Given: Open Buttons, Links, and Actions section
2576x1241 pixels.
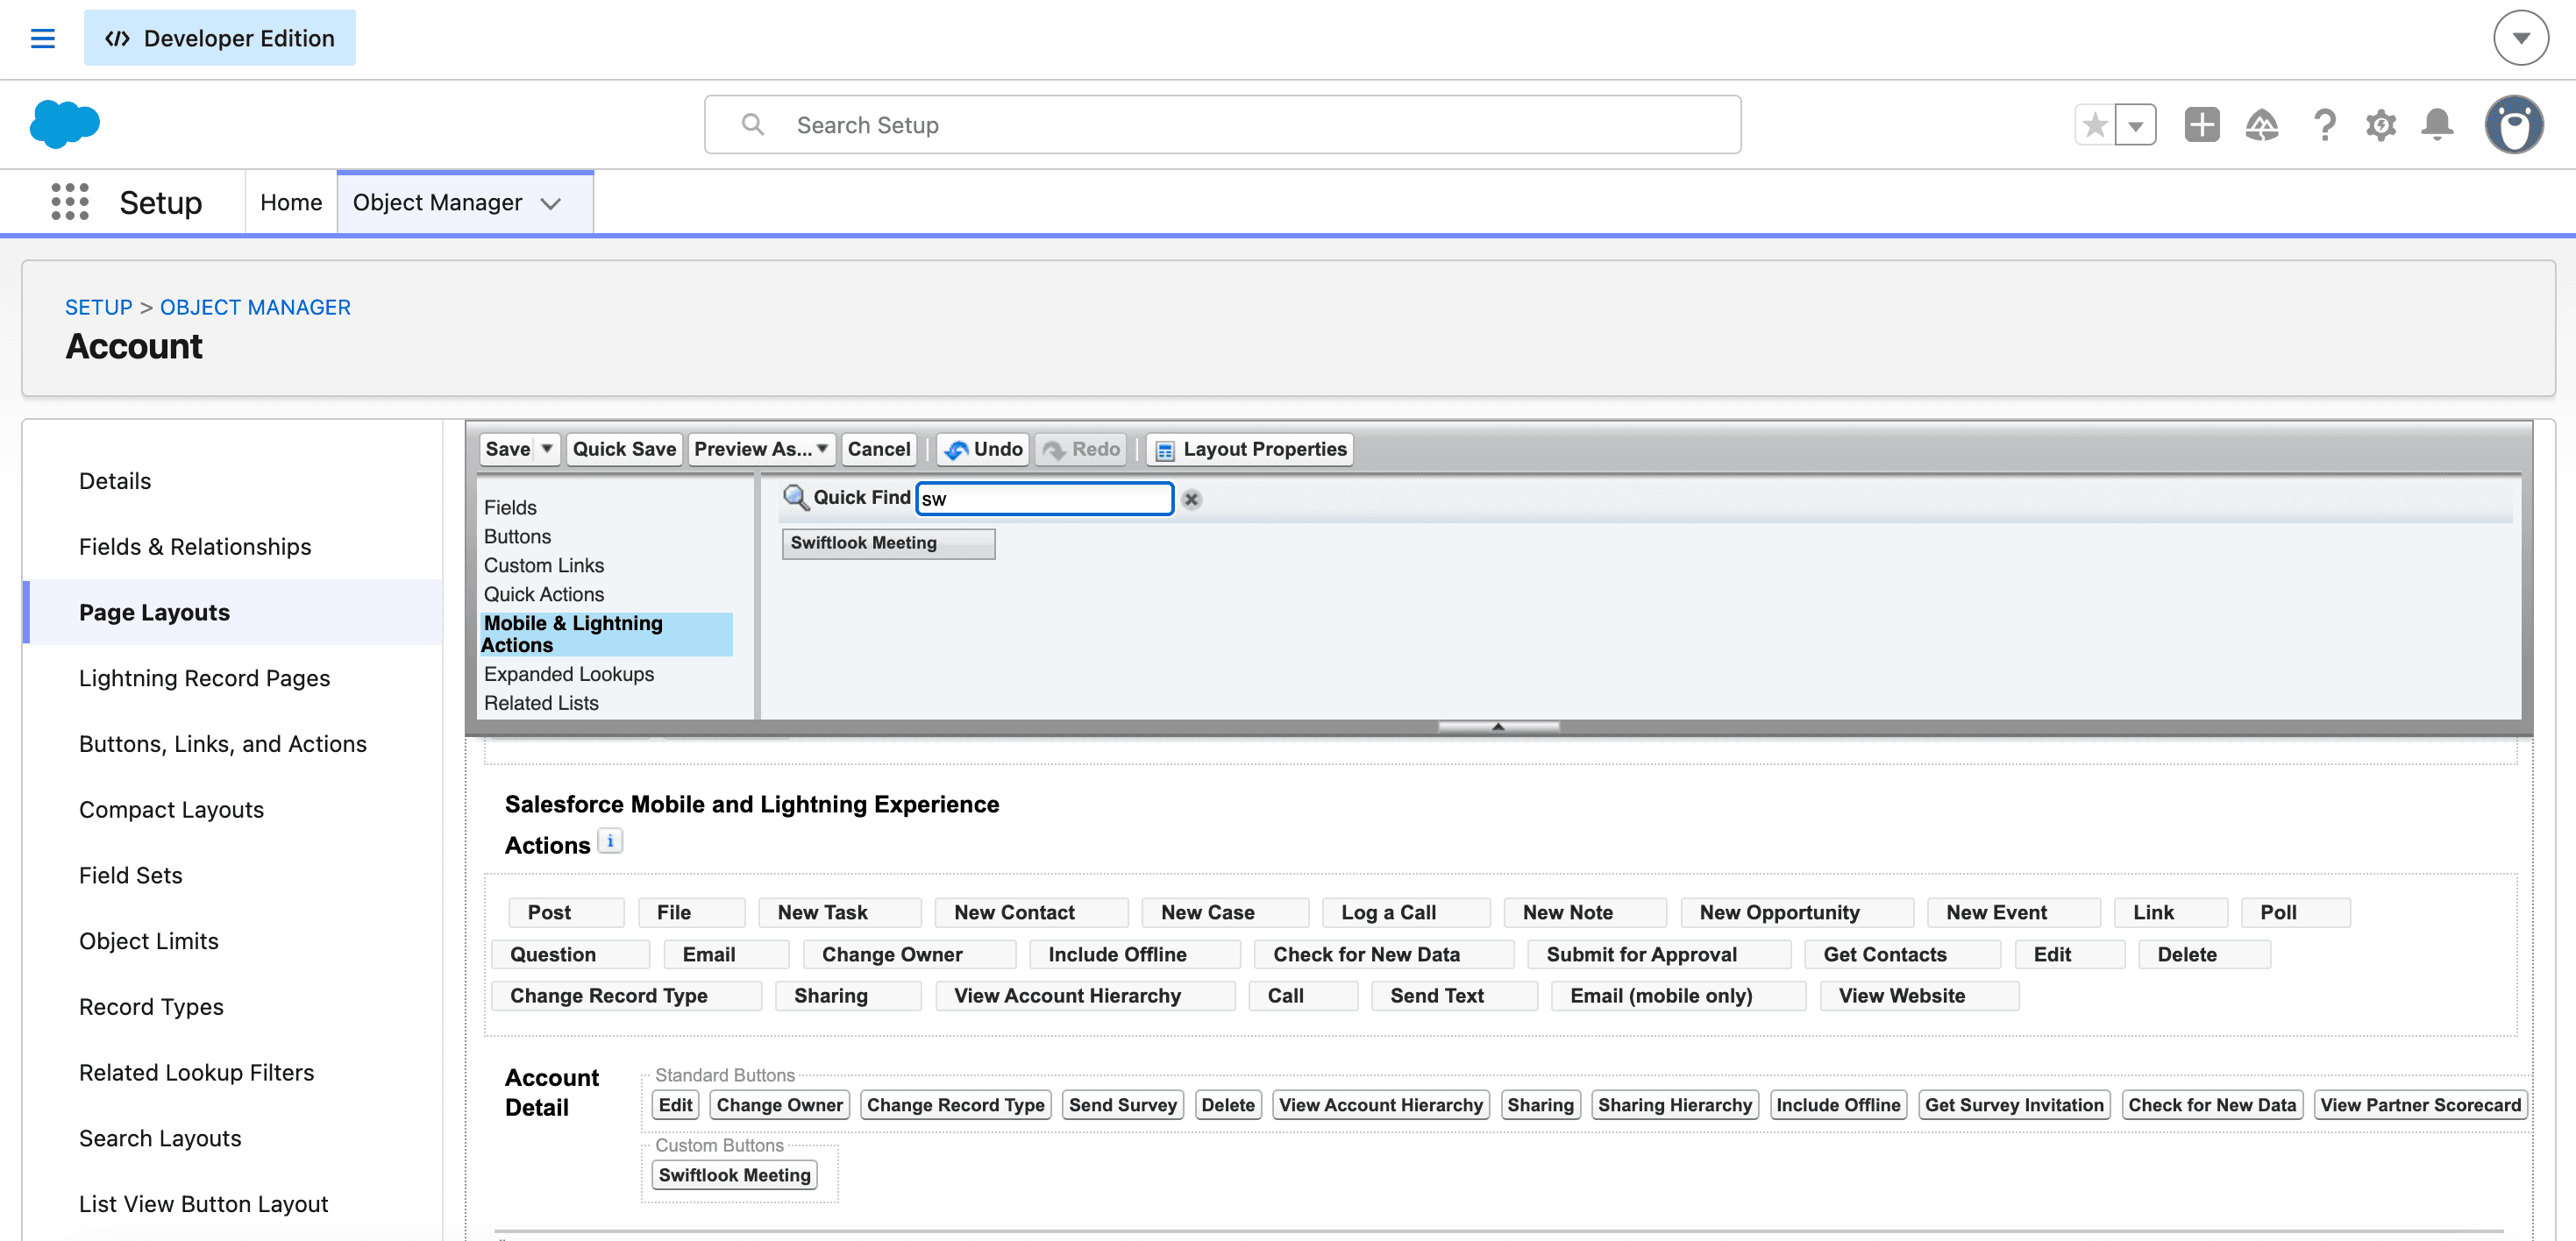Looking at the screenshot, I should point(222,744).
